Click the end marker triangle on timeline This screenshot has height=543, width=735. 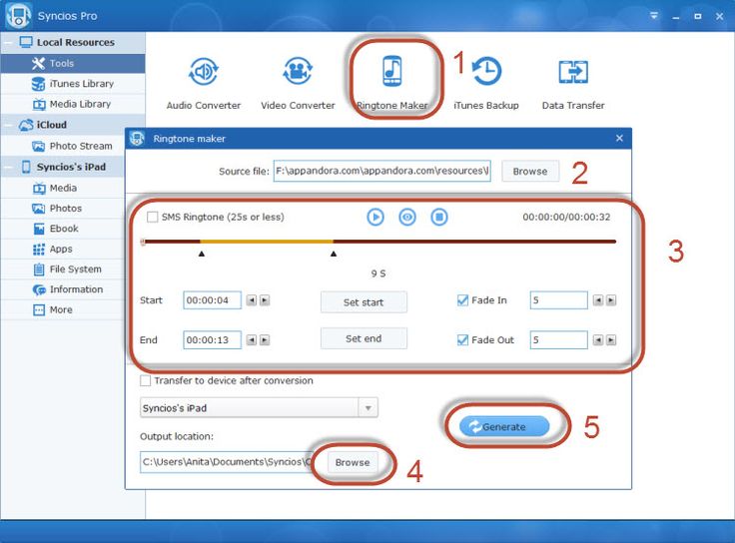pos(334,254)
